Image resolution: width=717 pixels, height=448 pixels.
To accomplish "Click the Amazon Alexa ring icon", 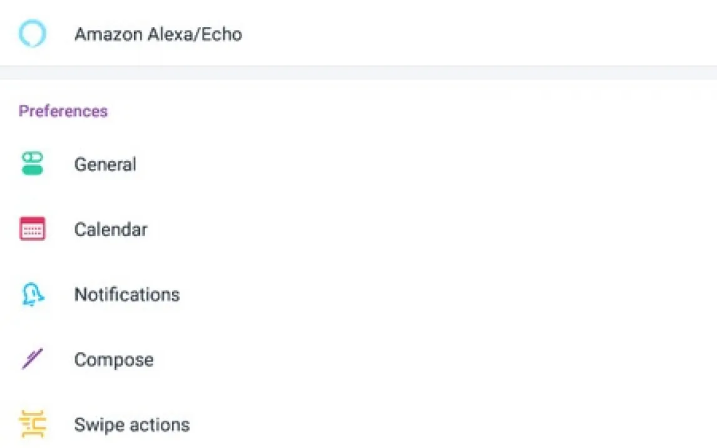I will pos(32,33).
